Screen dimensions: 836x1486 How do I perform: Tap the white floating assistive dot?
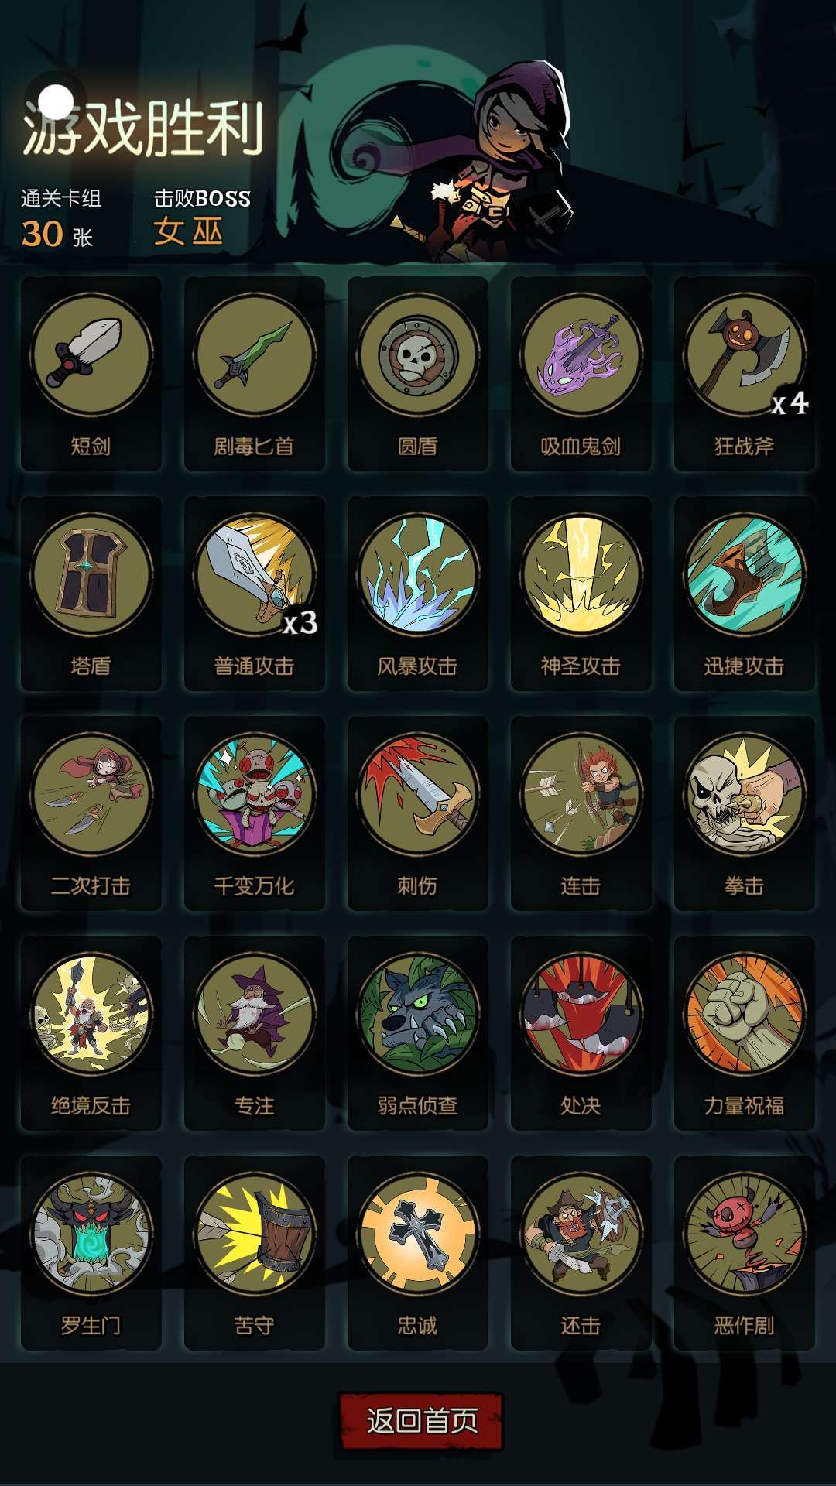point(55,101)
